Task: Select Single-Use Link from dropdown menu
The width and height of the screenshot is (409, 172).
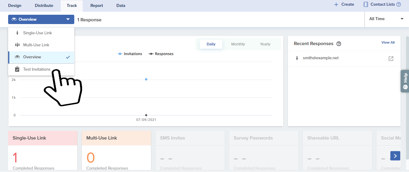Action: click(x=38, y=33)
